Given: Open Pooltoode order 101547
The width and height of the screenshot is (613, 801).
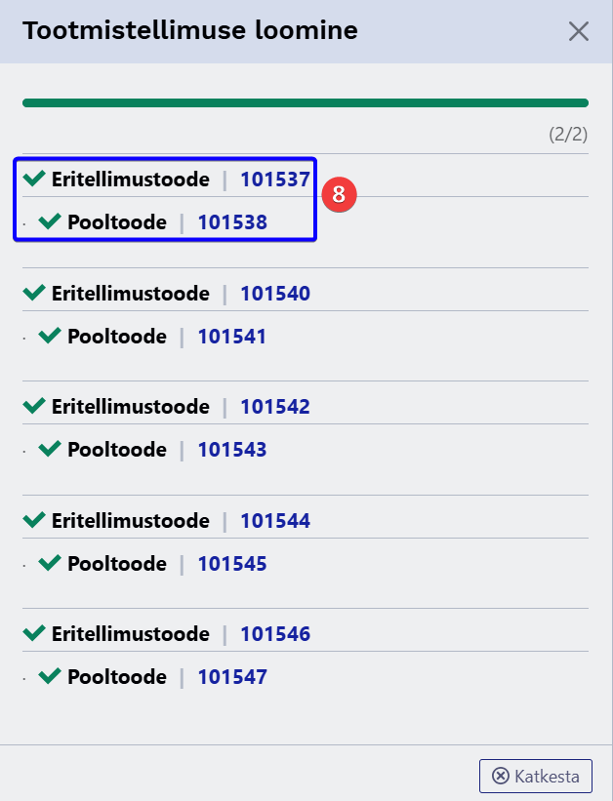Looking at the screenshot, I should coord(232,677).
